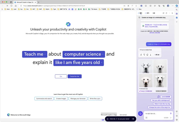Open the '1 / 30' response counter dropdown
This screenshot has width=179, height=122.
click(157, 55)
